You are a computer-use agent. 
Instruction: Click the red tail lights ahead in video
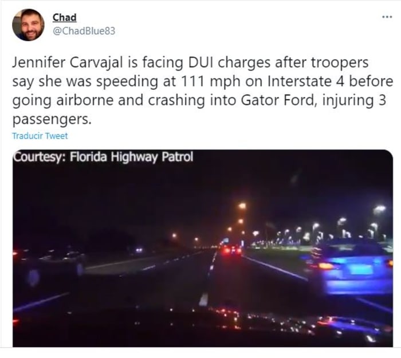(x=232, y=250)
